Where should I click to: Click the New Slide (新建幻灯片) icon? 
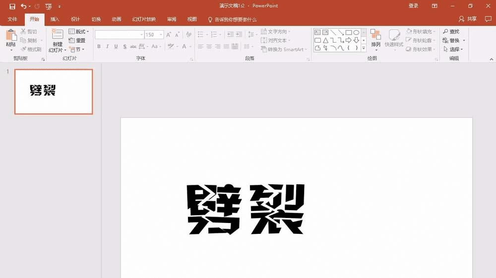[x=57, y=34]
